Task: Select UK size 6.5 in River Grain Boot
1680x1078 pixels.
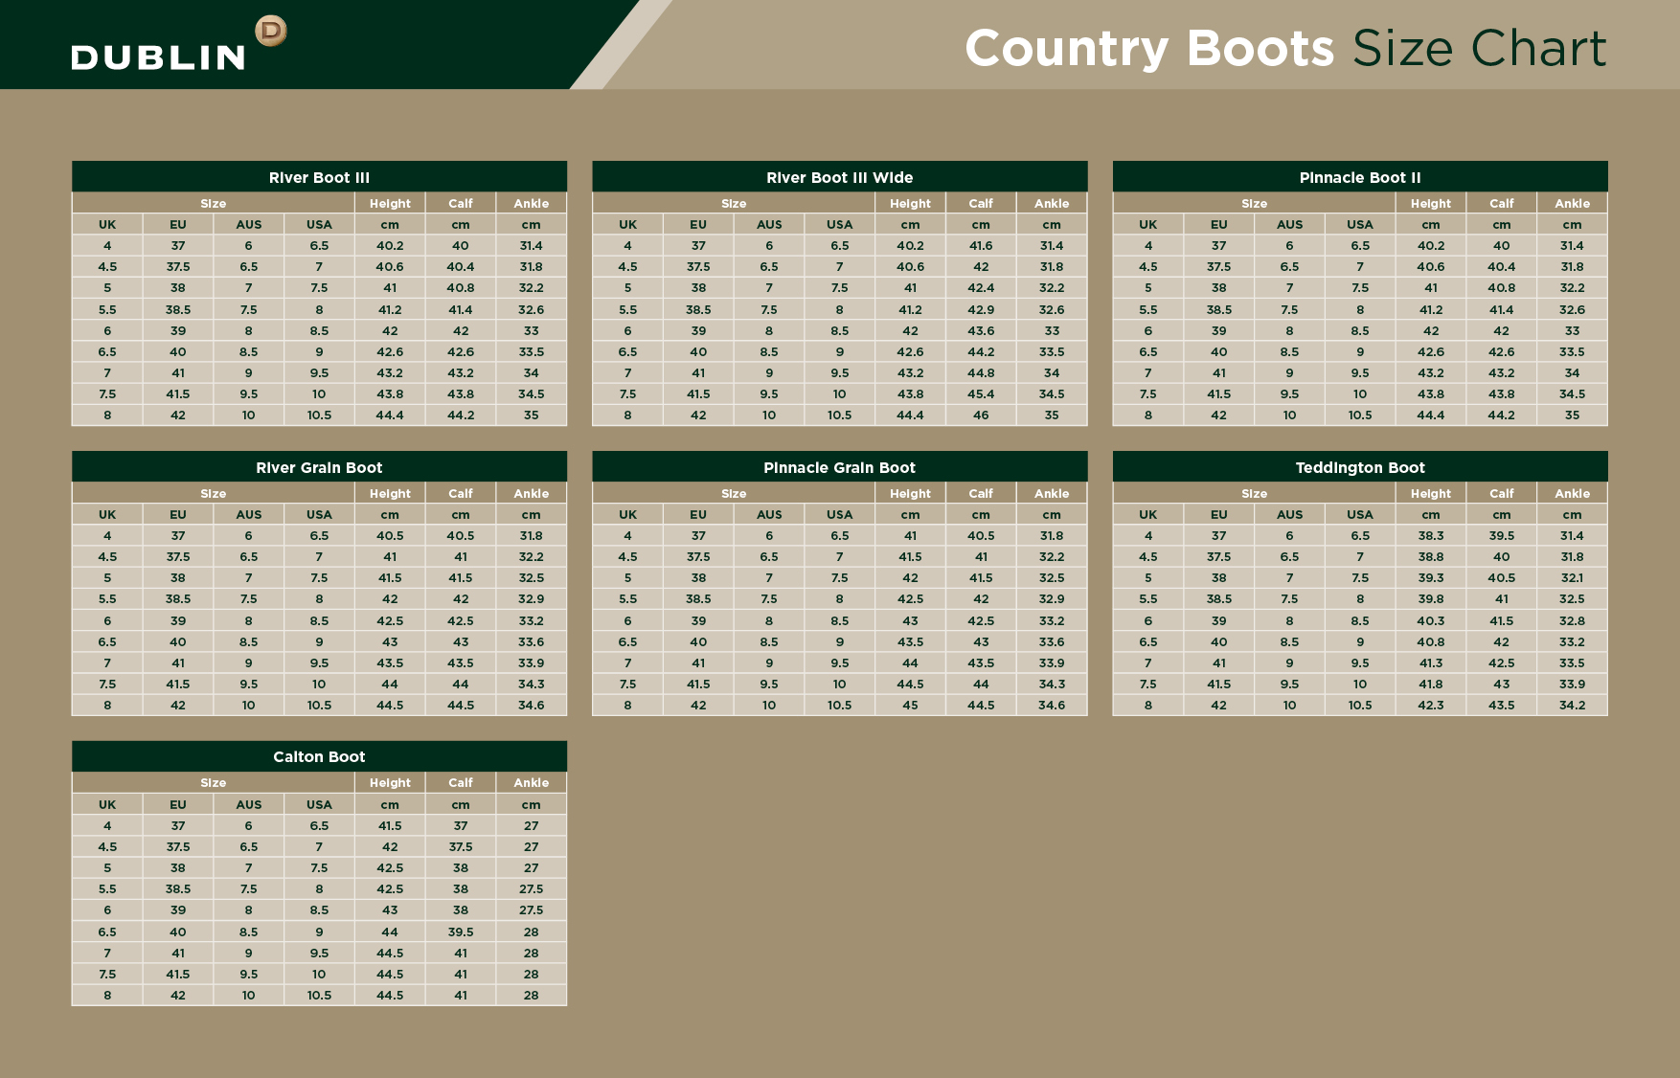Action: pyautogui.click(x=107, y=641)
